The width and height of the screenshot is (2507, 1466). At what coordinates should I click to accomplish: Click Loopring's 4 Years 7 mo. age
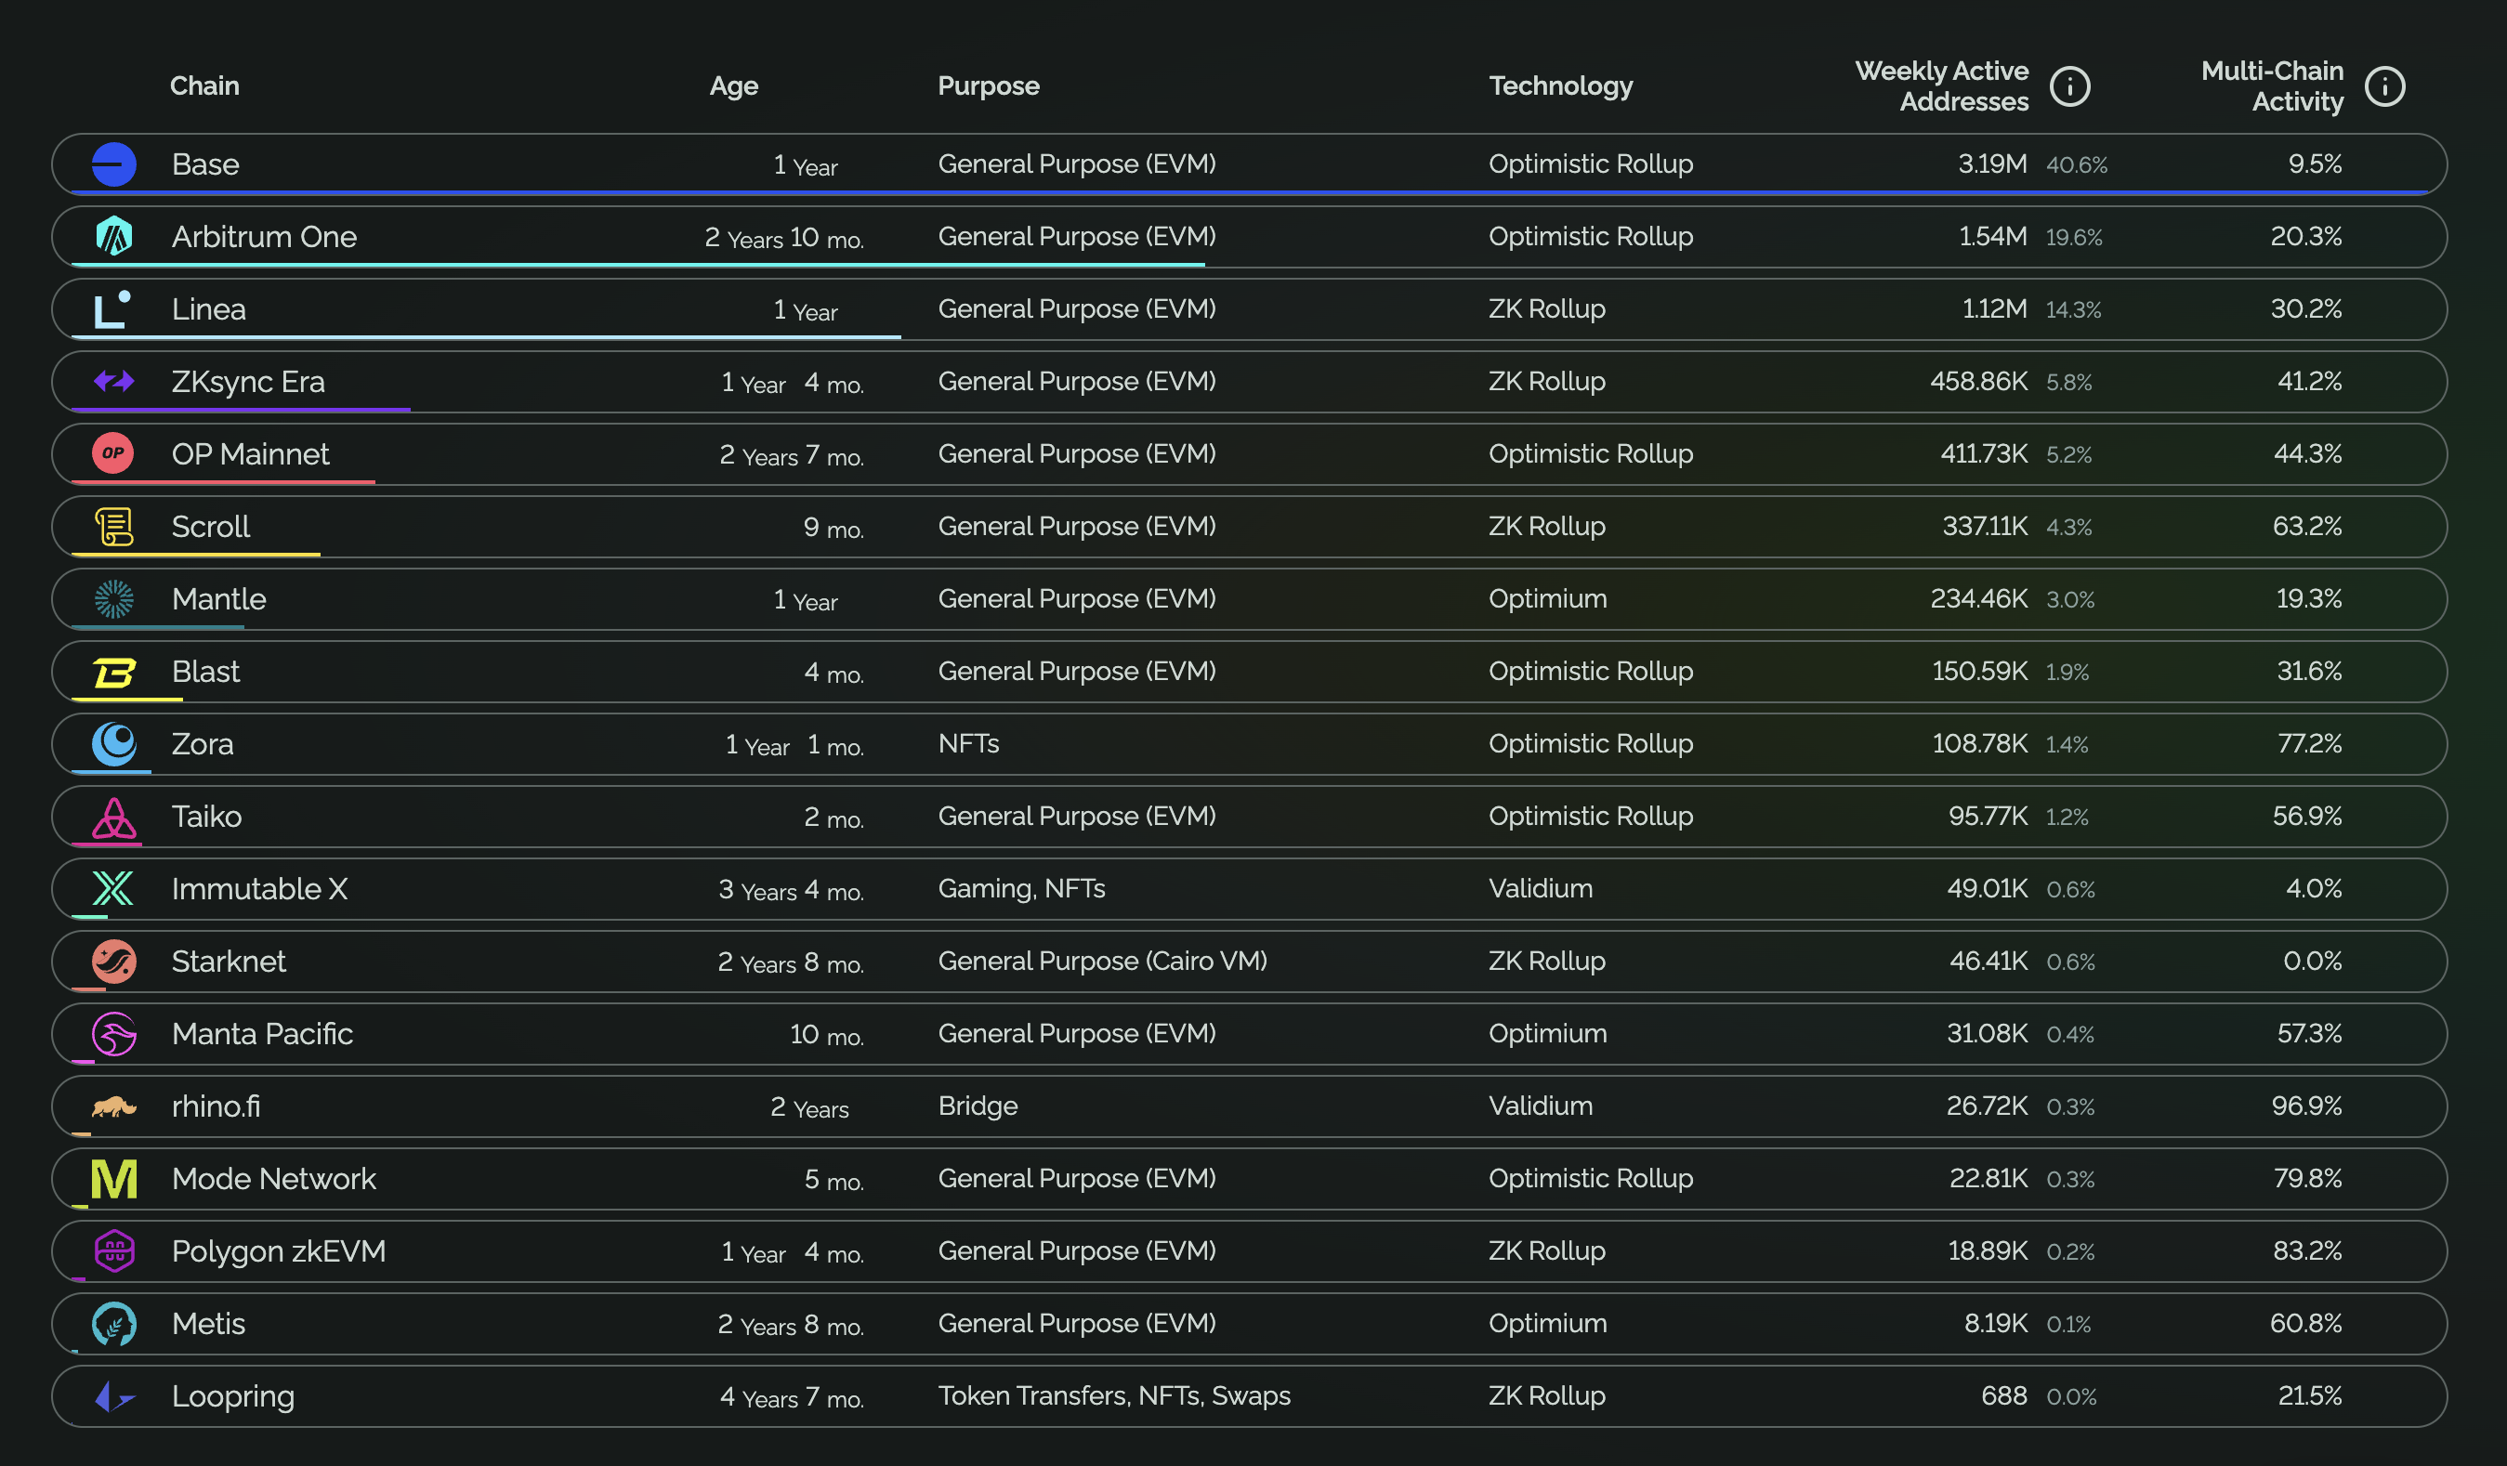tap(792, 1397)
